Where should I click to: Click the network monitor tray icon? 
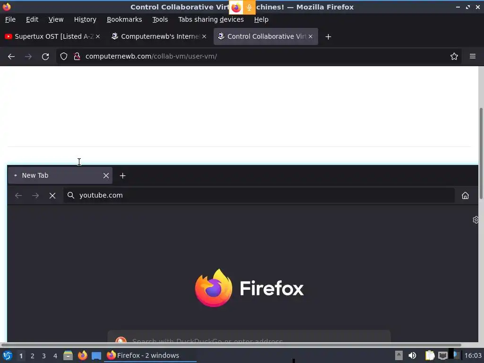(442, 355)
